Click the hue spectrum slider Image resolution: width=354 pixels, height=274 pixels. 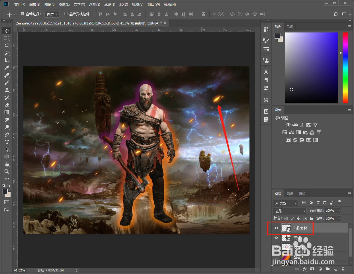345,68
